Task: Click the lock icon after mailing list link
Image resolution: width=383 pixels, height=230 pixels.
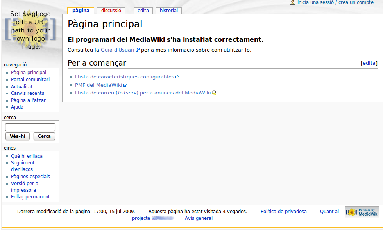Action: point(214,93)
